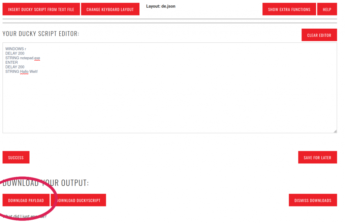Clear the Ducky Script editor
345x223 pixels.
click(x=319, y=35)
